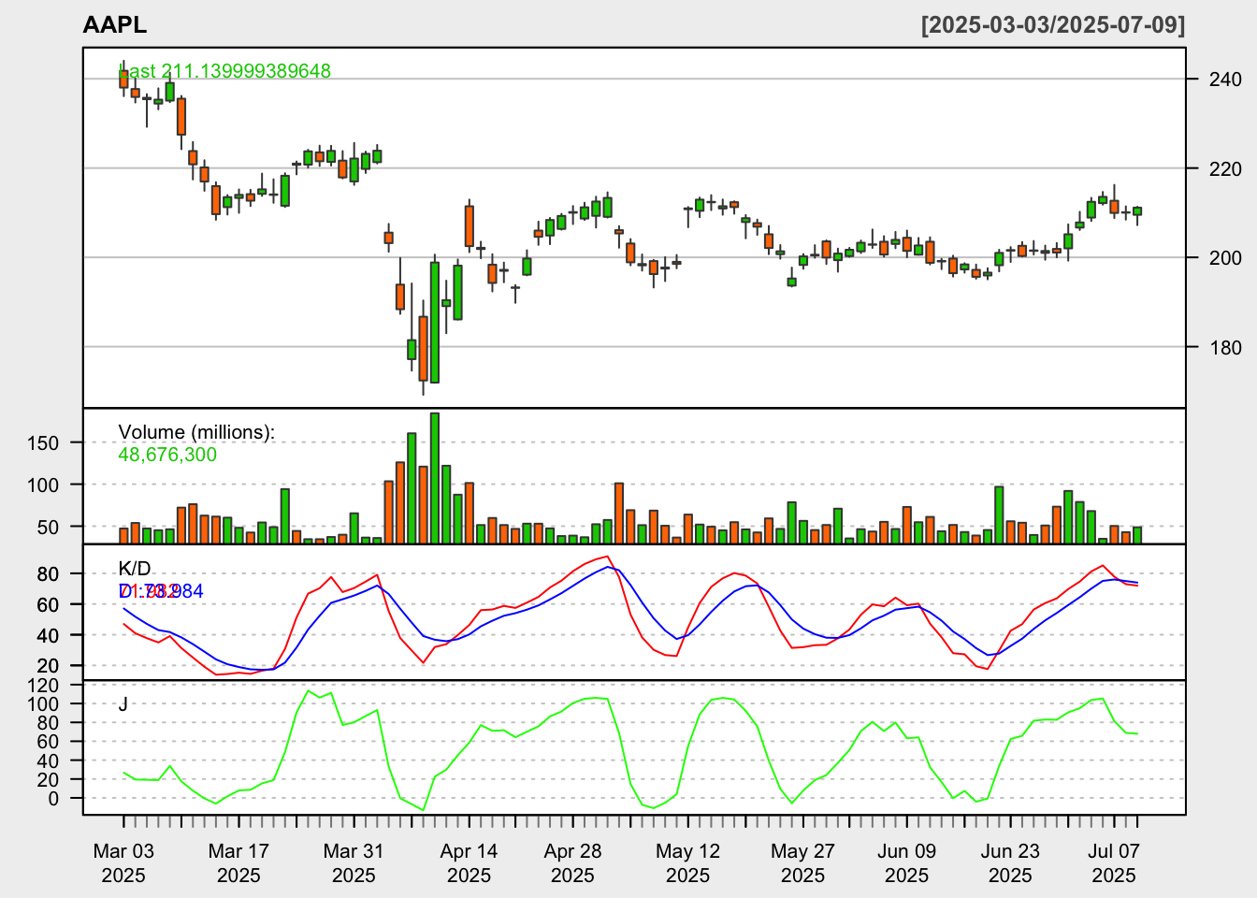Click the May 12 2025 date label
1257x898 pixels.
687,863
